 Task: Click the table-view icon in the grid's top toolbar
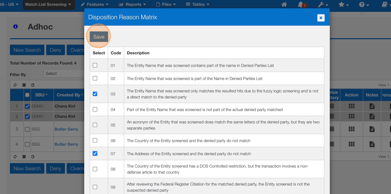coord(24,85)
